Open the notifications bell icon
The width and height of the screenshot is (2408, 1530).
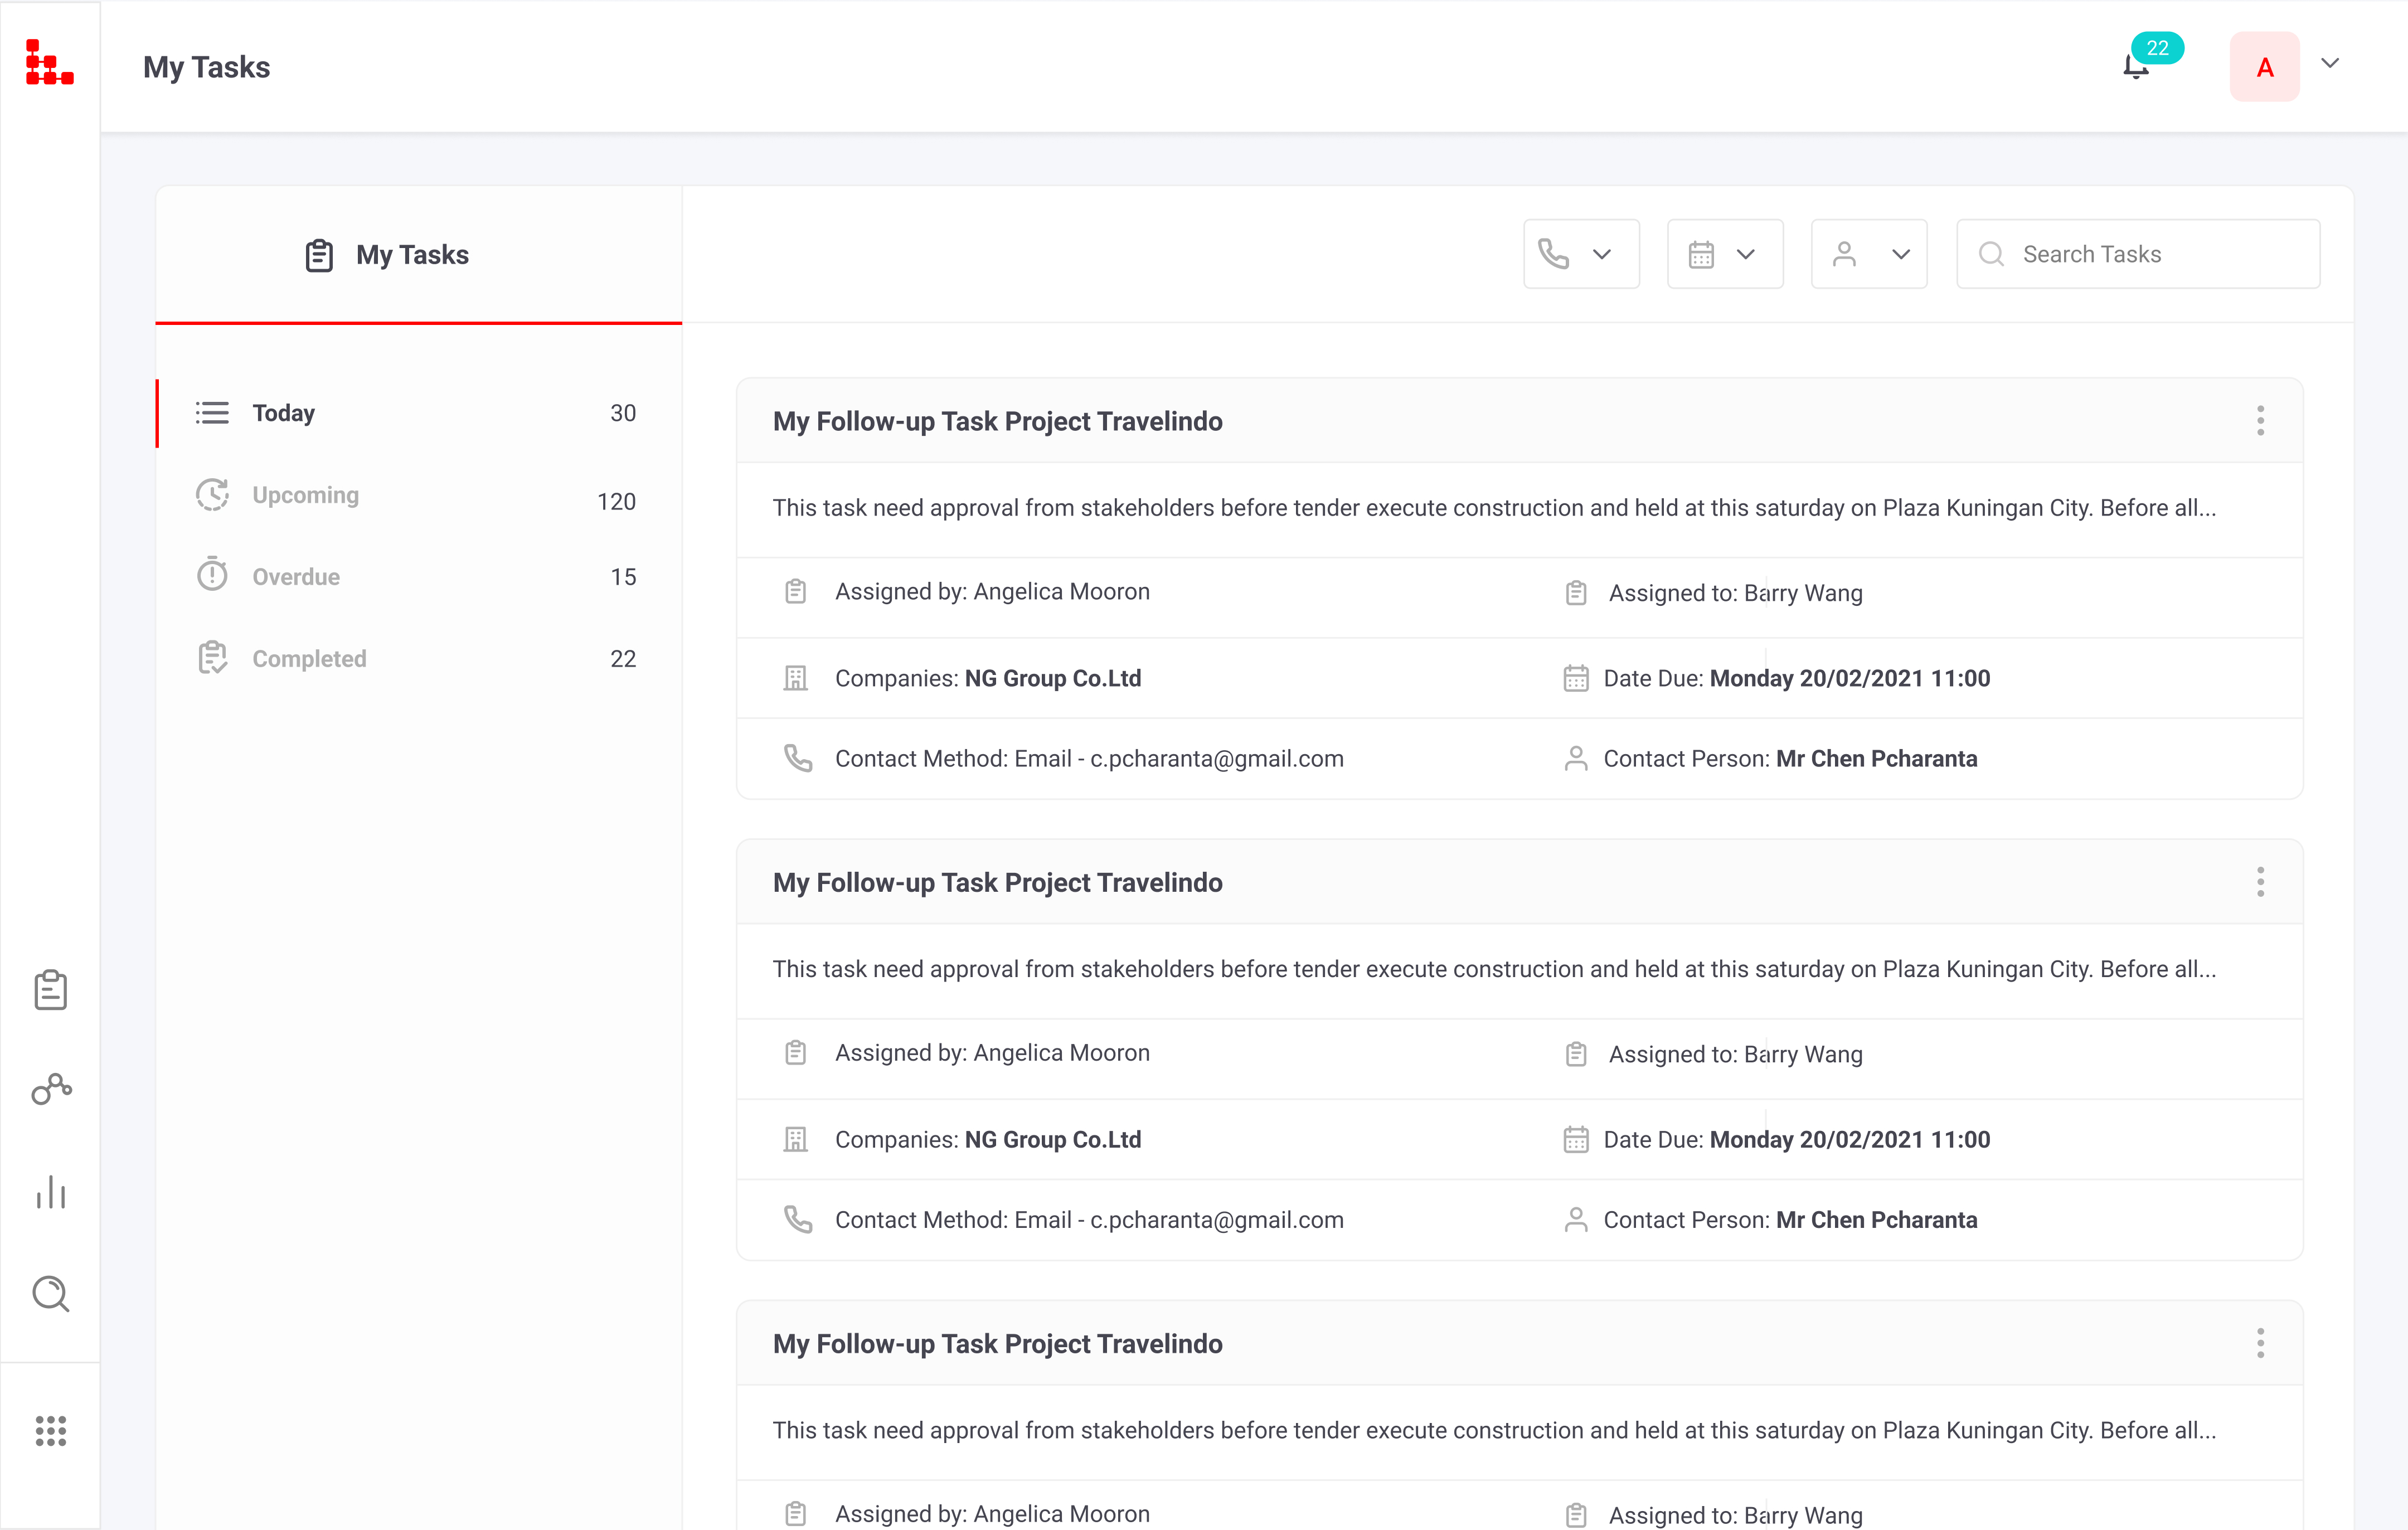2136,67
